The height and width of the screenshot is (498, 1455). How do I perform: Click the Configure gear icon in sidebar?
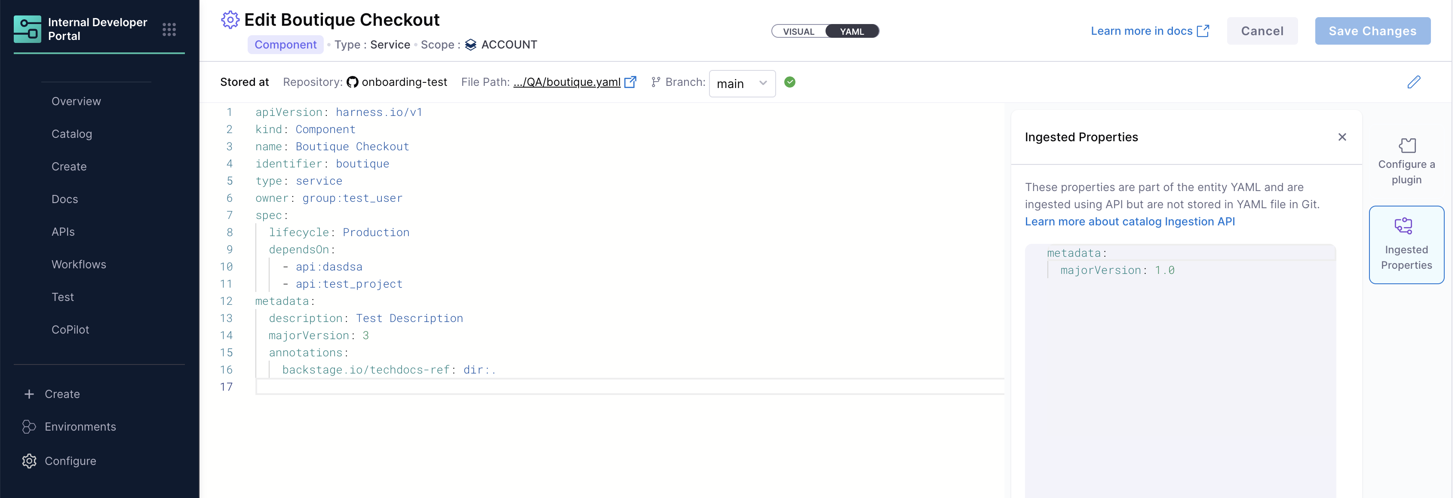point(29,461)
